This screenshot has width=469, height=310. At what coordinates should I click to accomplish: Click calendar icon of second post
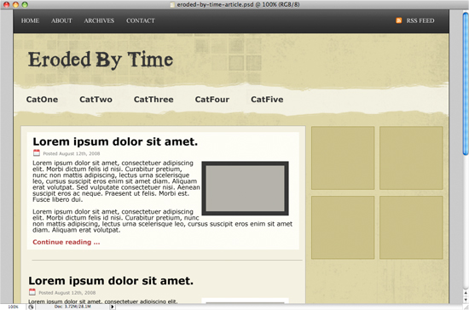click(x=32, y=292)
